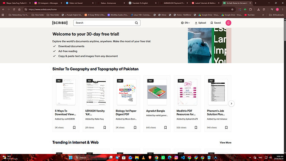
Task: Open the browser apps grid icon
Action: [x=3, y=15]
